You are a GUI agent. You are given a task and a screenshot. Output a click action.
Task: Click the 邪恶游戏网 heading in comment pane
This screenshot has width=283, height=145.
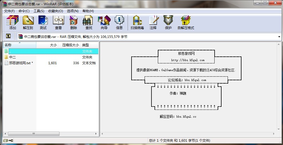[186, 54]
